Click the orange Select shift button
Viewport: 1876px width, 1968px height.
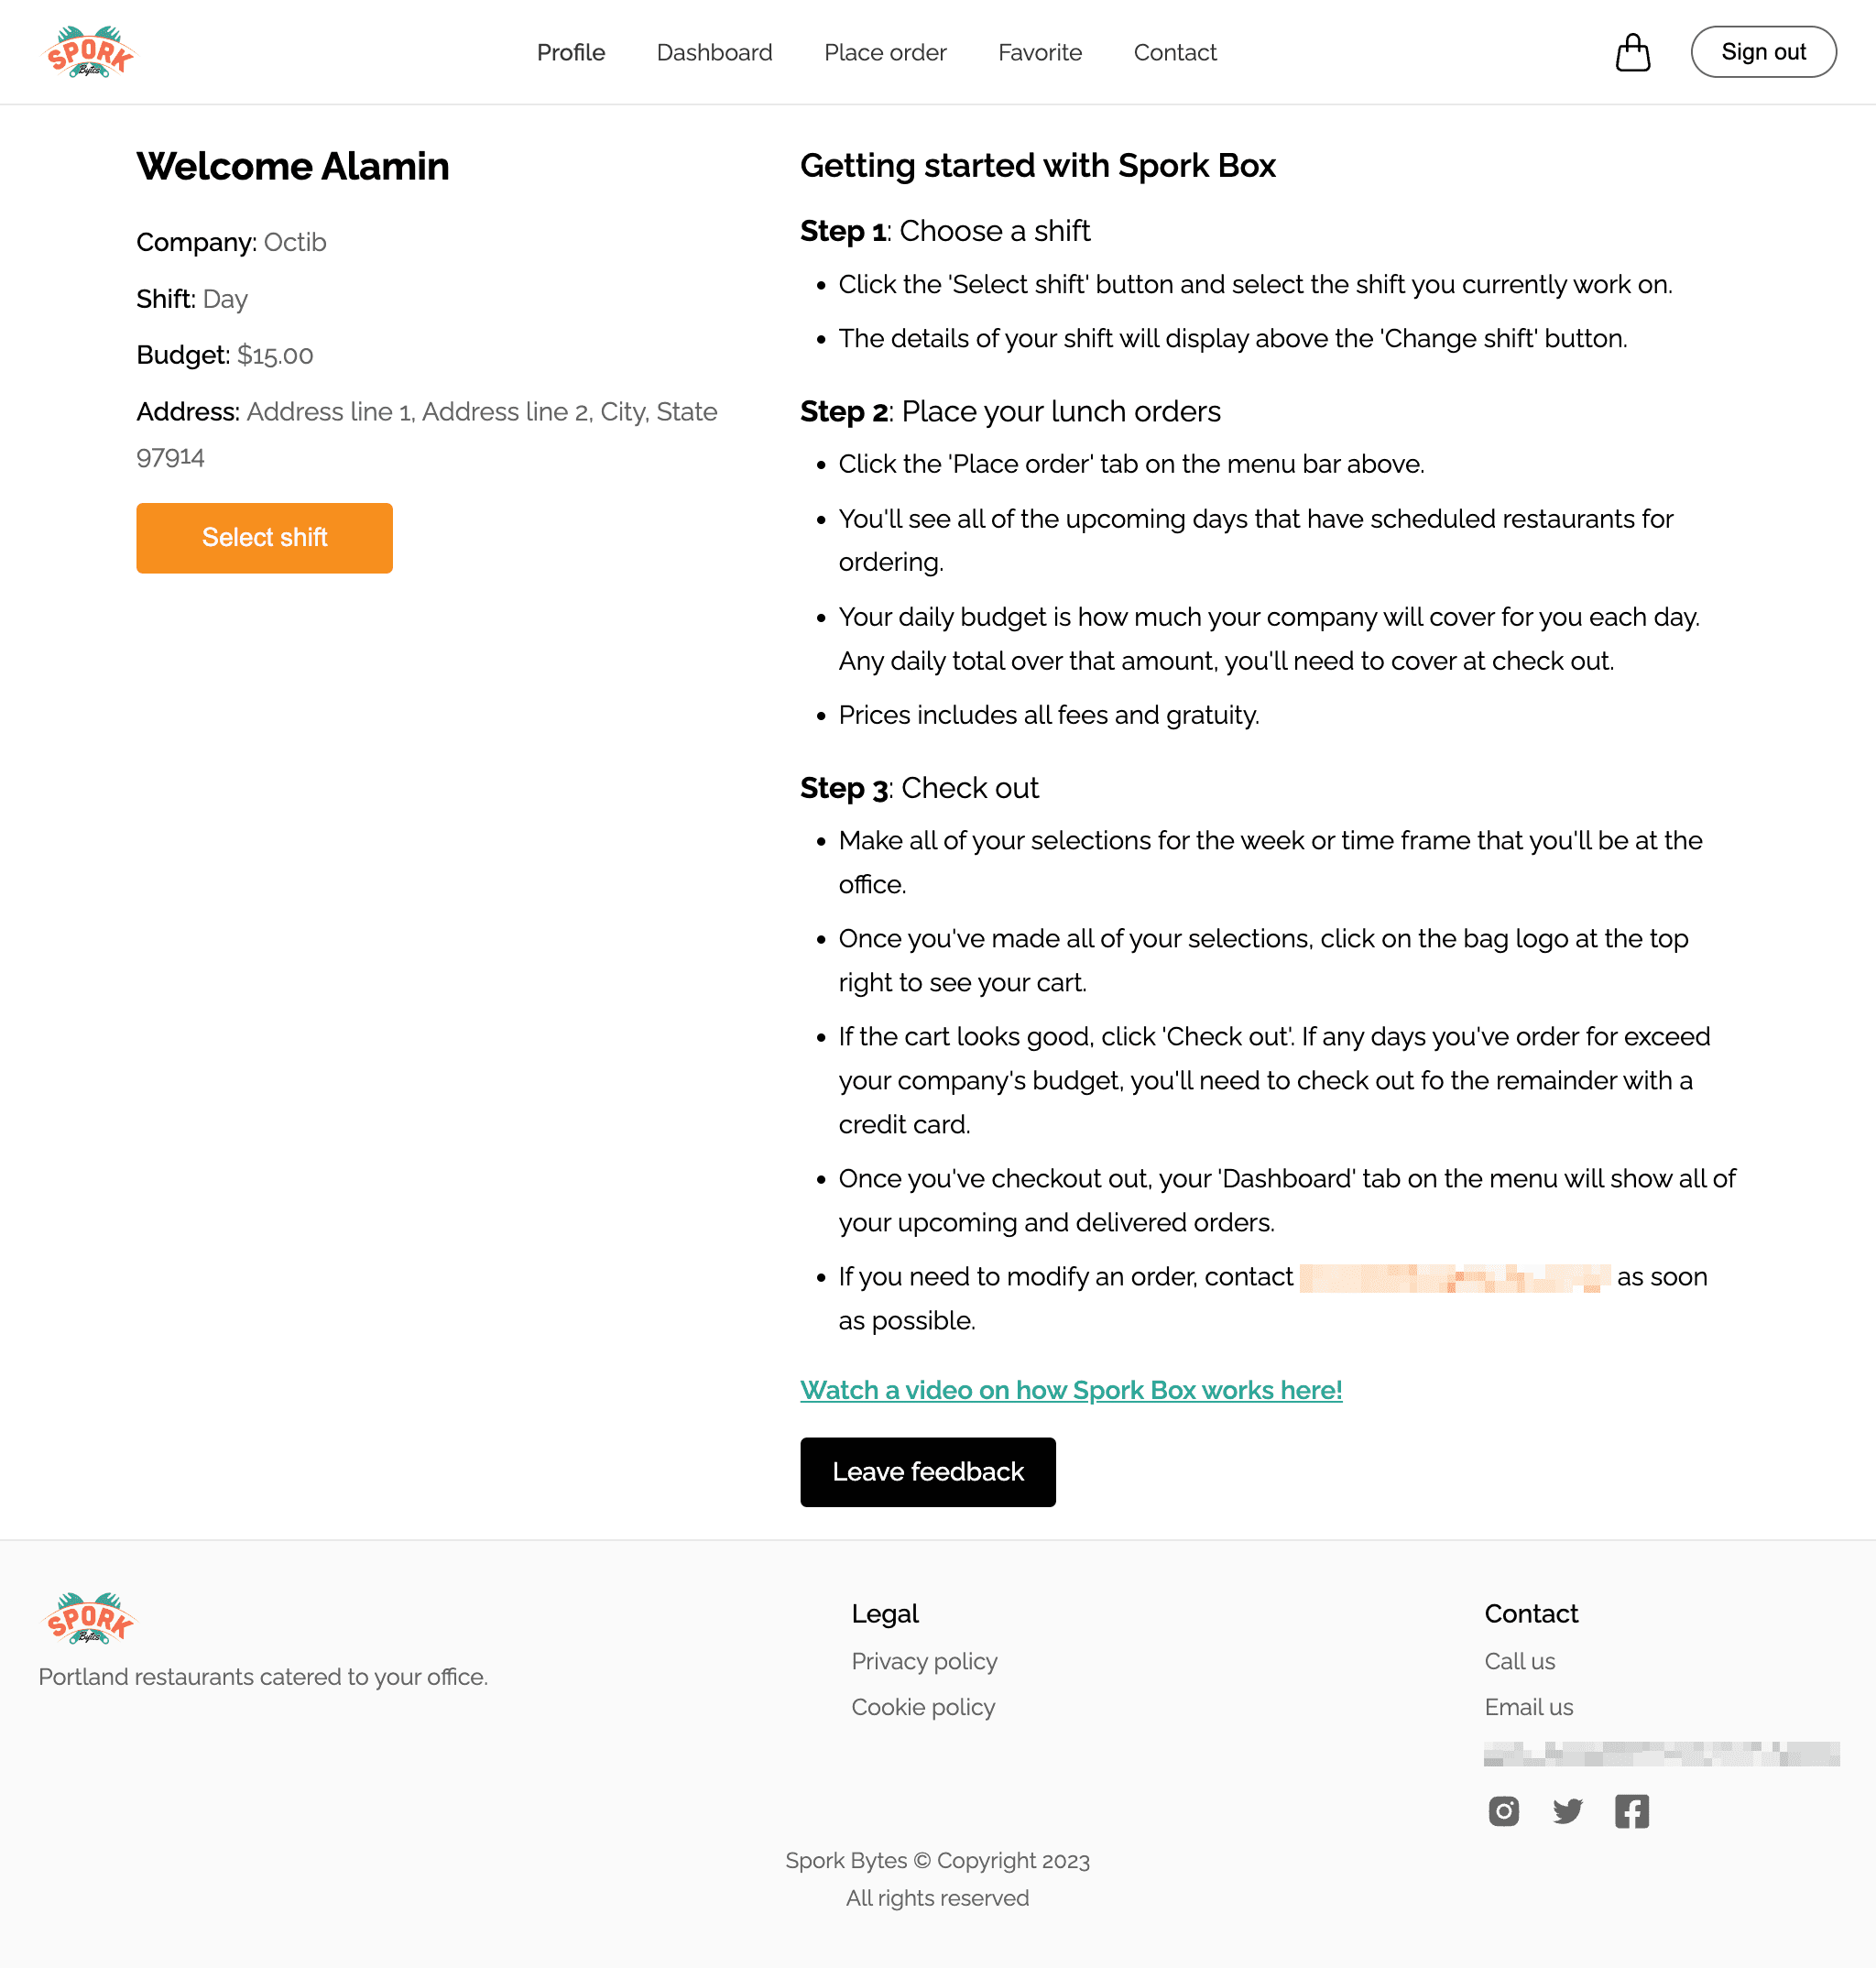coord(264,537)
